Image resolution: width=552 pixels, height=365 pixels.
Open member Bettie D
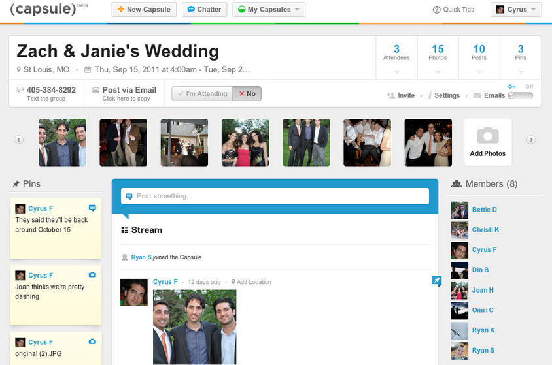pos(485,210)
